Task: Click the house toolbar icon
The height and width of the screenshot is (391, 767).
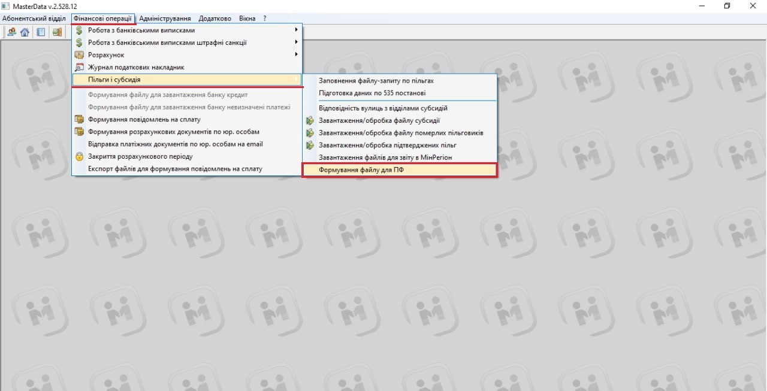Action: coord(25,32)
